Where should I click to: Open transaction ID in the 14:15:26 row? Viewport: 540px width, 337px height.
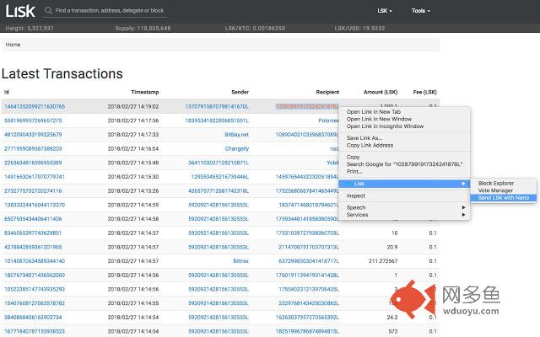click(33, 191)
